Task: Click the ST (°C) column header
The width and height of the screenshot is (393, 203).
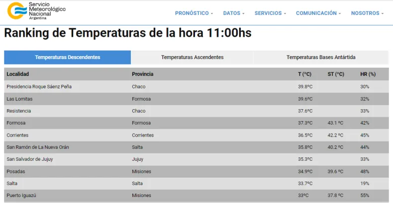Action: coord(335,74)
